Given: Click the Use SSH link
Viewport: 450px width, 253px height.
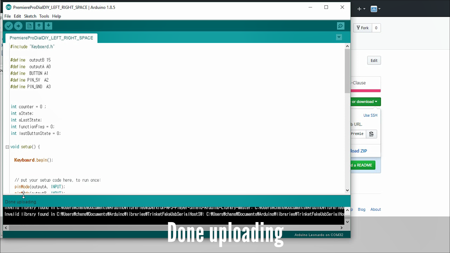Looking at the screenshot, I should click(x=370, y=115).
